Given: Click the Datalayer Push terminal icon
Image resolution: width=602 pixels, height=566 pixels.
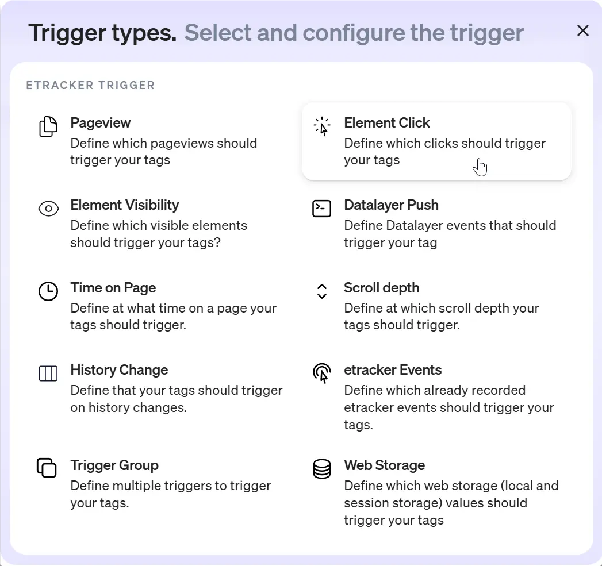Looking at the screenshot, I should pos(321,209).
